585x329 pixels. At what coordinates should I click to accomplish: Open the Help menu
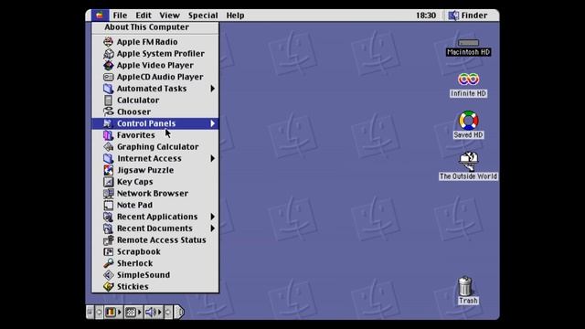point(235,16)
